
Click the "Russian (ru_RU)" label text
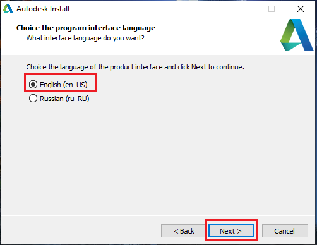pyautogui.click(x=64, y=99)
